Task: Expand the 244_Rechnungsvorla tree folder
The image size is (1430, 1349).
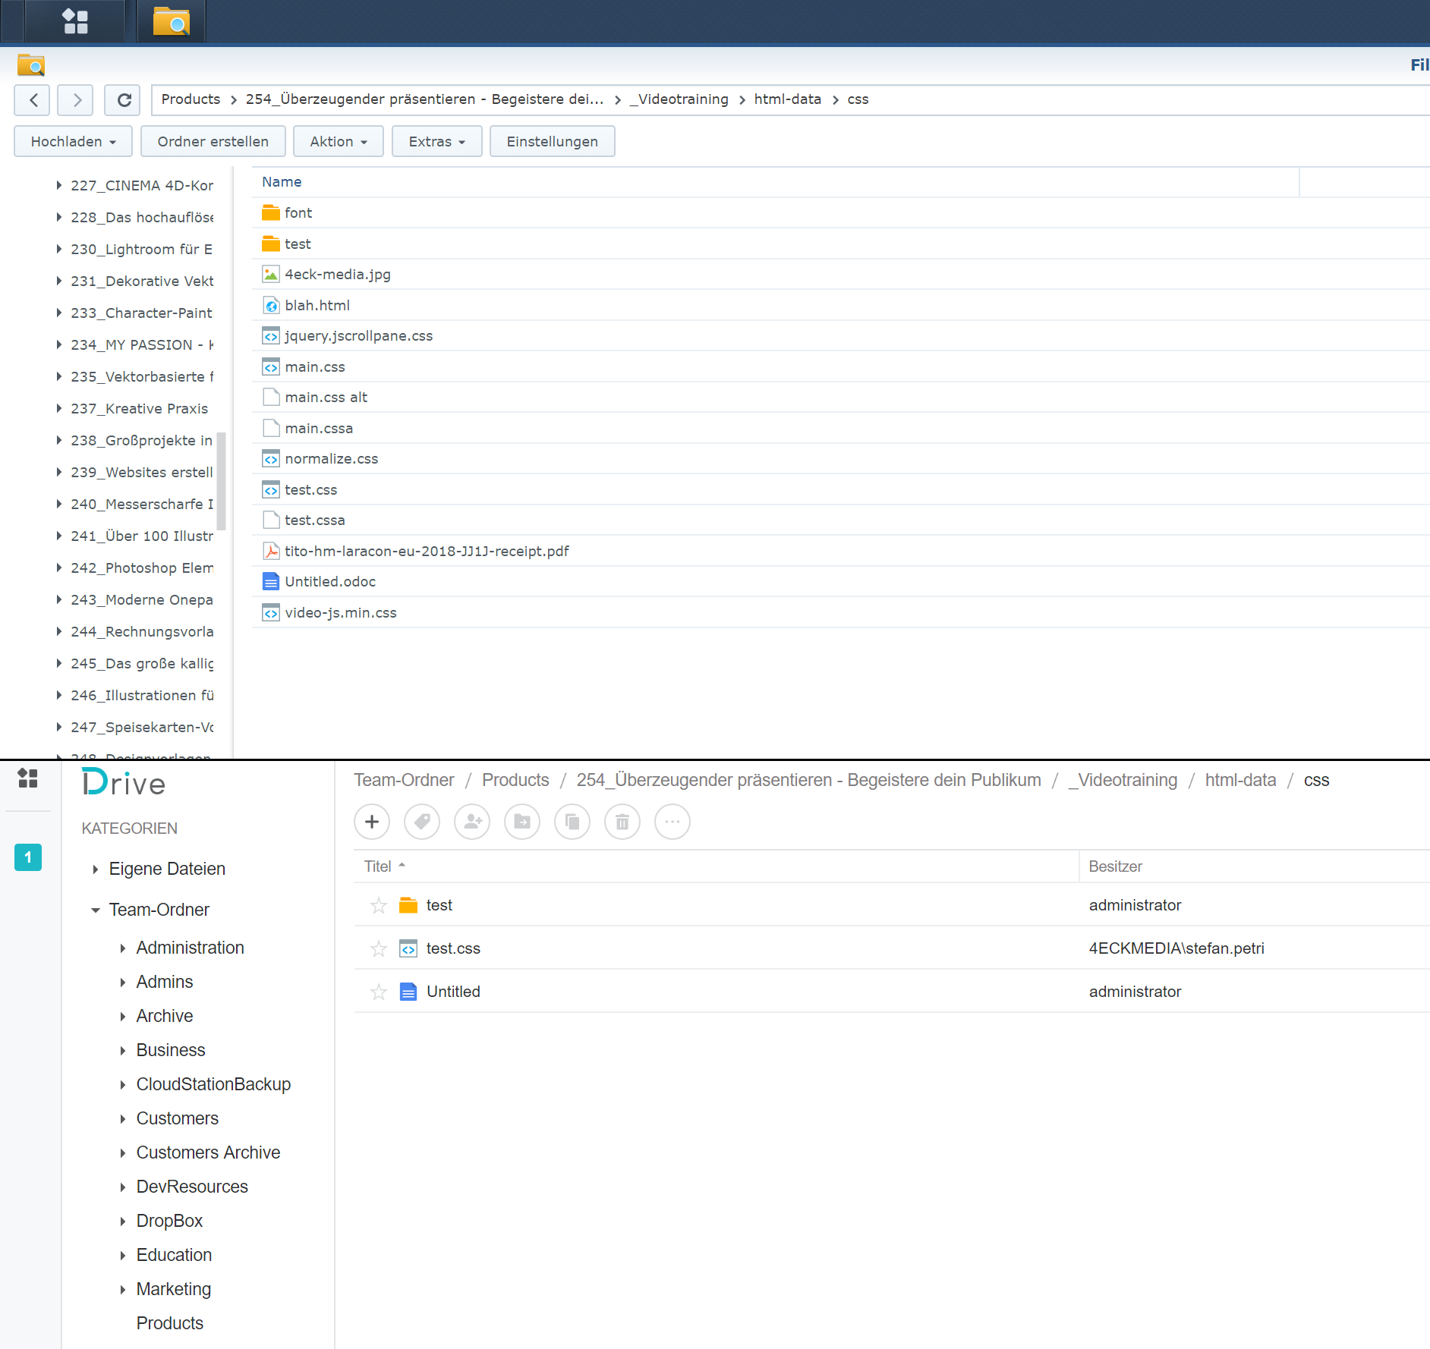Action: 58,631
